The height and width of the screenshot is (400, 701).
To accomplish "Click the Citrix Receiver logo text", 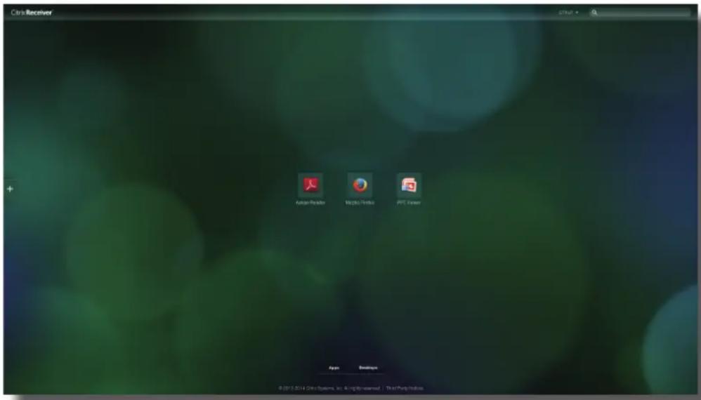I will tap(32, 13).
